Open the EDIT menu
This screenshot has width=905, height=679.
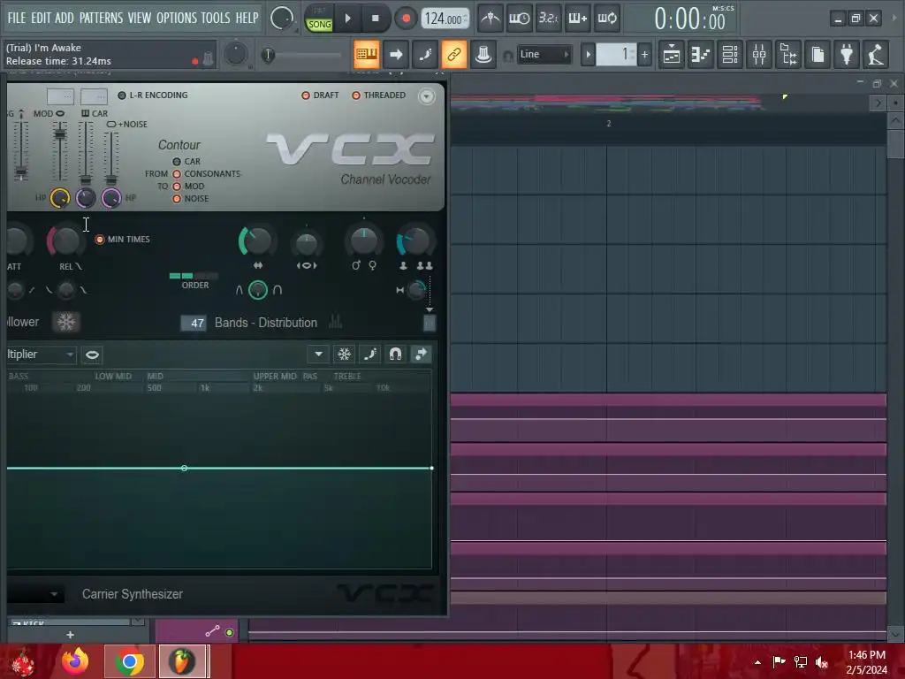click(x=41, y=18)
